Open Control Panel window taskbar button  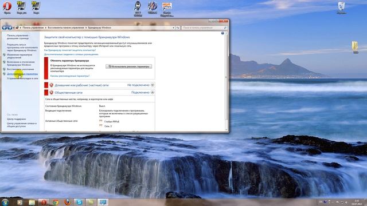[103, 202]
